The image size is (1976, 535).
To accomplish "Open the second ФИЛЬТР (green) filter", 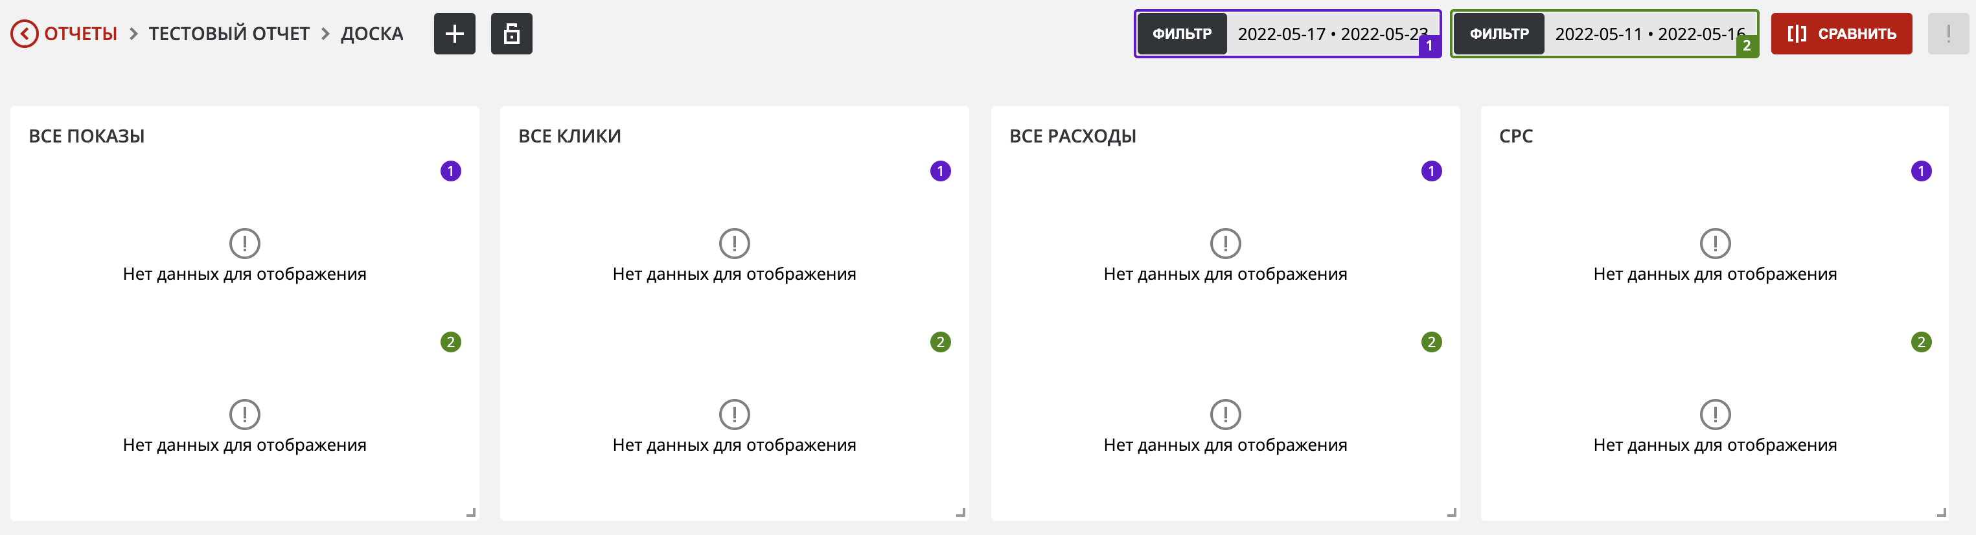I will 1499,34.
